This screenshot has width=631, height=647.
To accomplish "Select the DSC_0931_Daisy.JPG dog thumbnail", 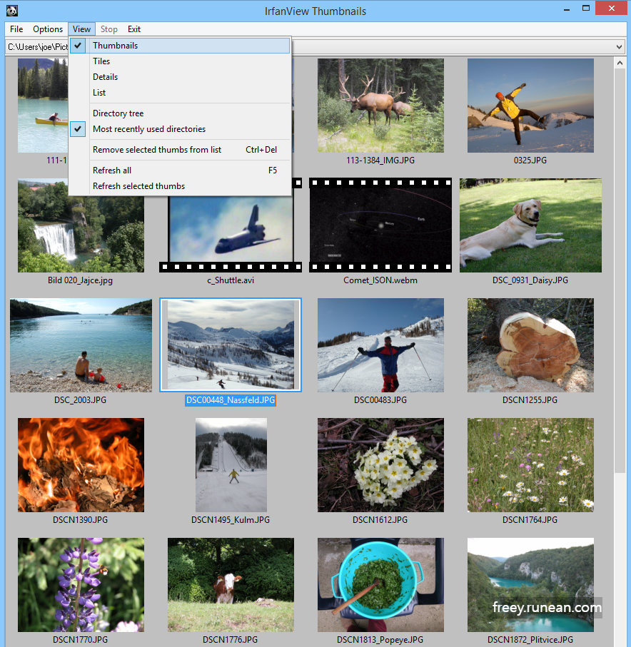I will click(530, 225).
